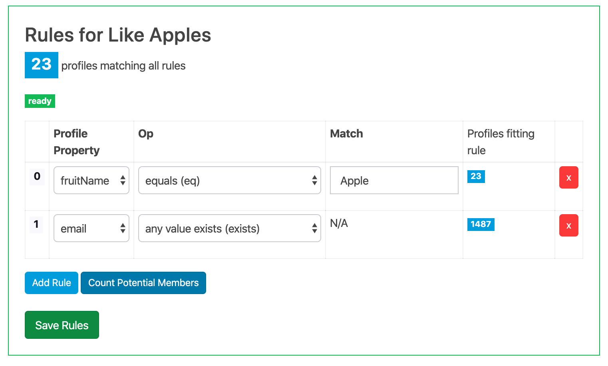Click Count Potential Members button
Screen dimensions: 608x366
[143, 283]
